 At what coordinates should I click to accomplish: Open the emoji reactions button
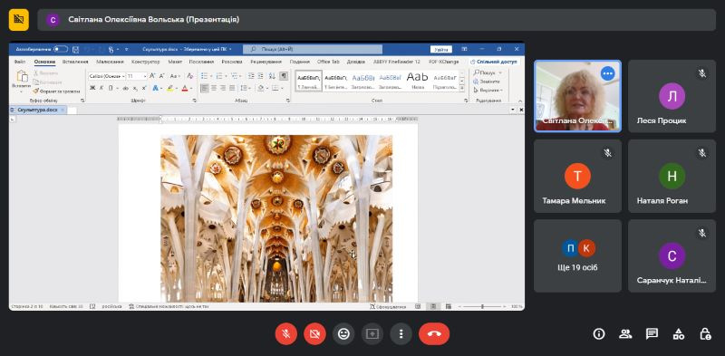343,334
